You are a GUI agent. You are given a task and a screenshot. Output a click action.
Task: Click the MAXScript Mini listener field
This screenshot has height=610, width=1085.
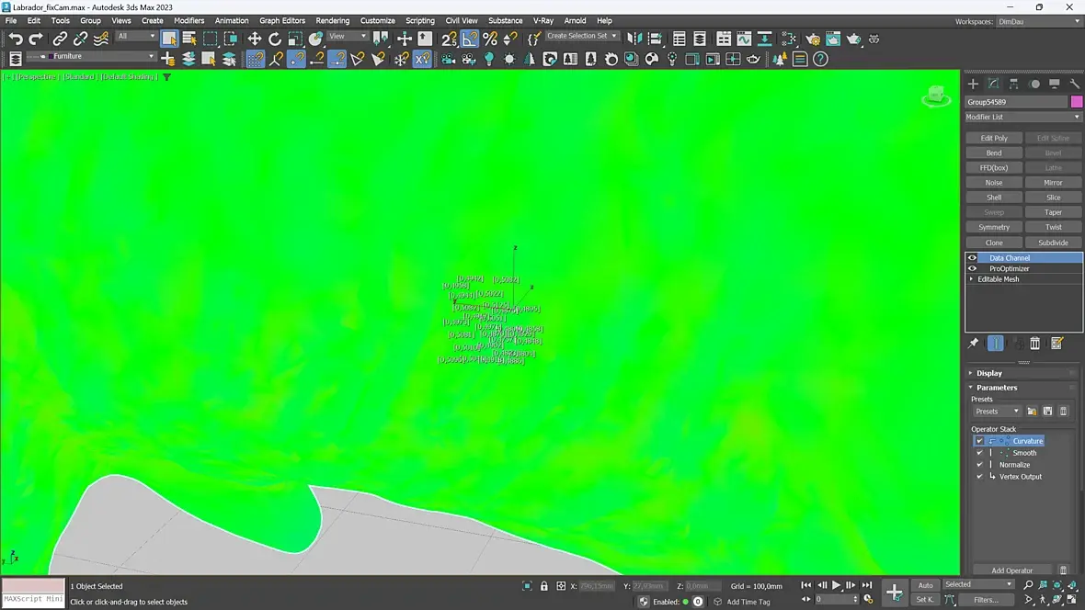pyautogui.click(x=33, y=599)
